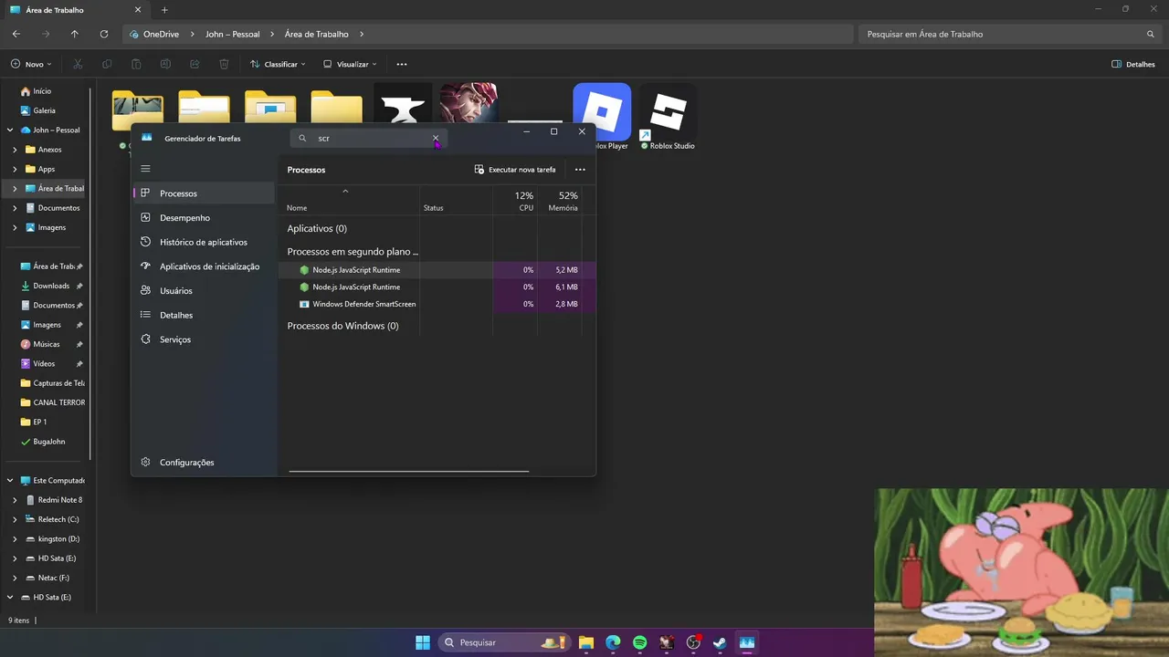Image resolution: width=1169 pixels, height=657 pixels.
Task: Open a new File Explorer tab
Action: (164, 10)
